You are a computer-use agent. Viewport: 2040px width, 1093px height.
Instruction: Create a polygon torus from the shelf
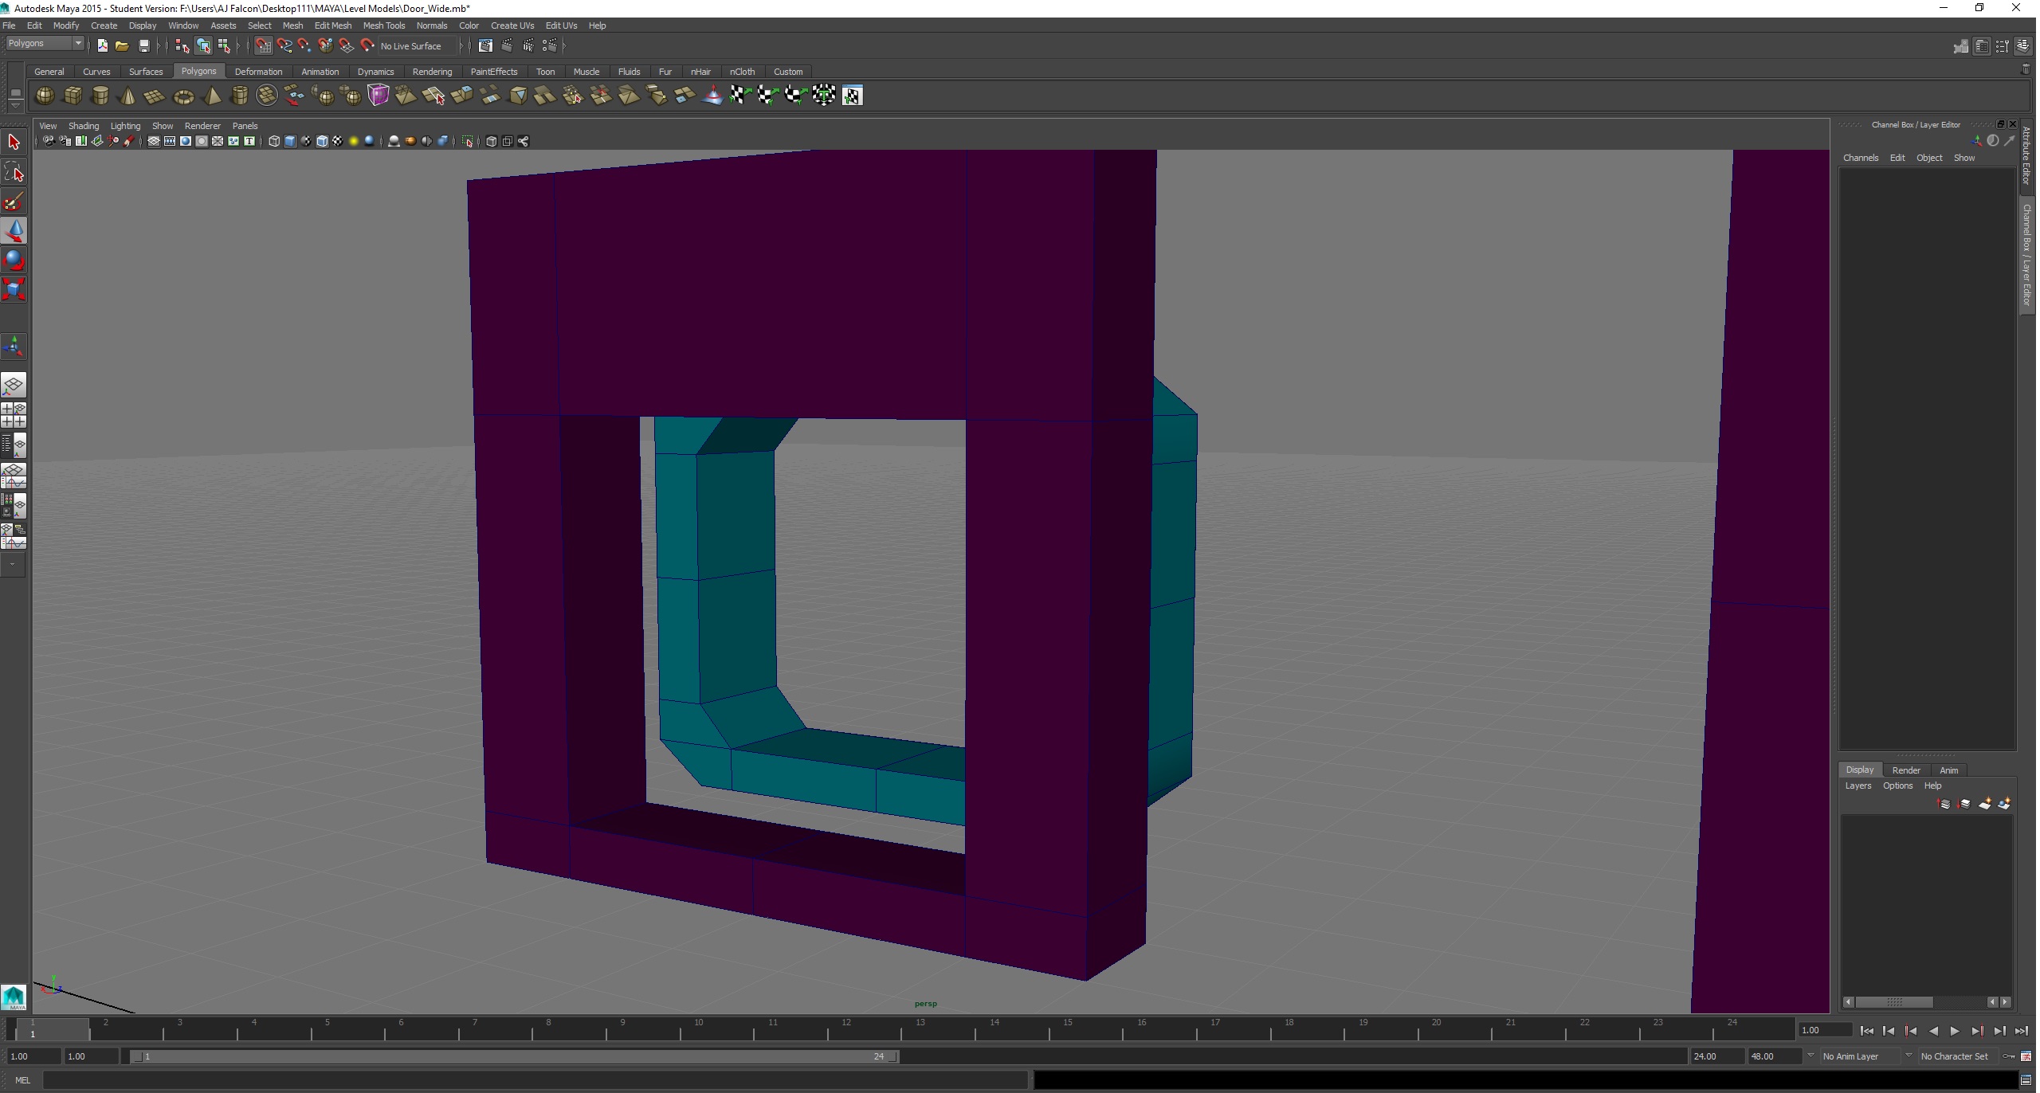[184, 96]
